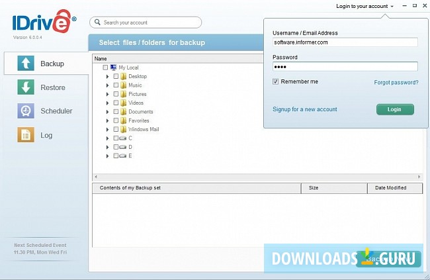Image resolution: width=430 pixels, height=280 pixels.
Task: Check the Desktop folder checkbox
Action: click(116, 76)
